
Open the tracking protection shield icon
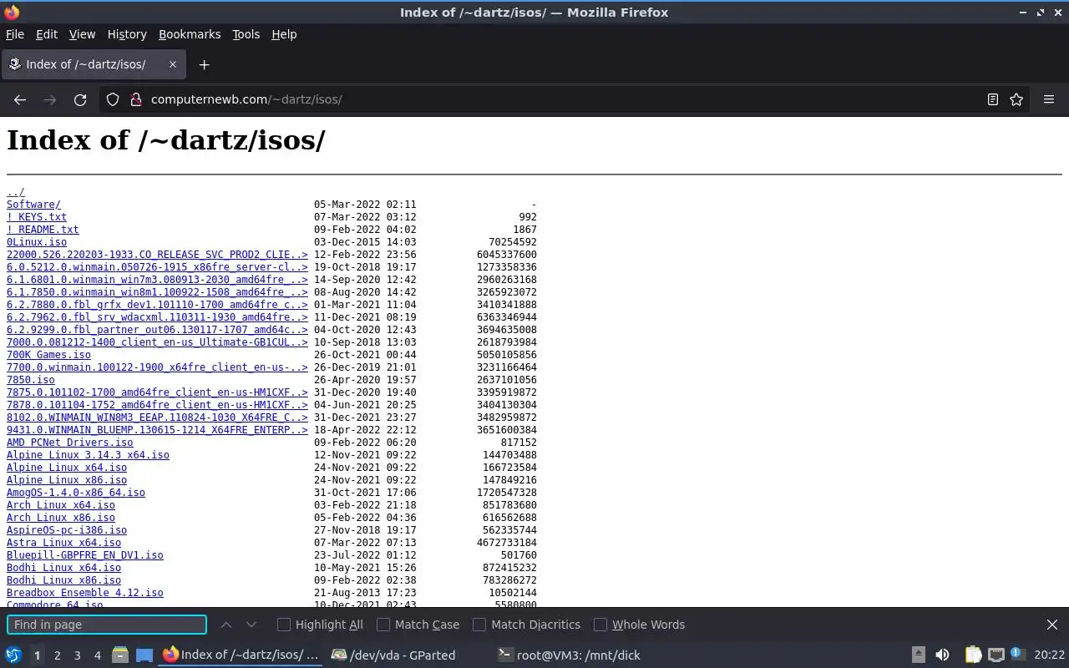(x=113, y=99)
